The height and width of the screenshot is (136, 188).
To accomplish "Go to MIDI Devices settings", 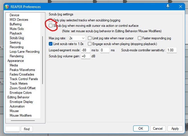I will (x=19, y=20).
